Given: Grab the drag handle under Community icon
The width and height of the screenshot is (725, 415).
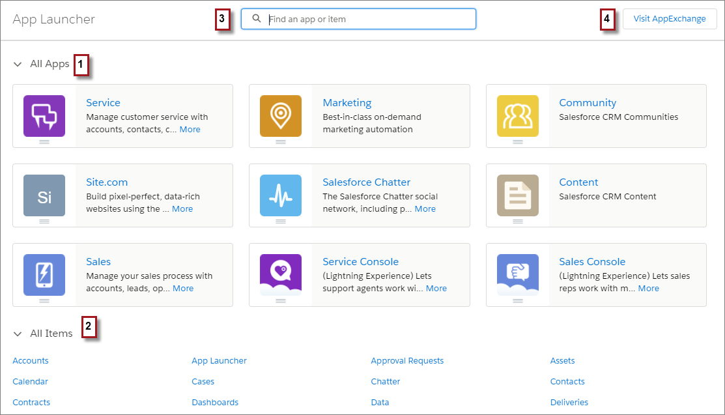Looking at the screenshot, I should point(518,142).
